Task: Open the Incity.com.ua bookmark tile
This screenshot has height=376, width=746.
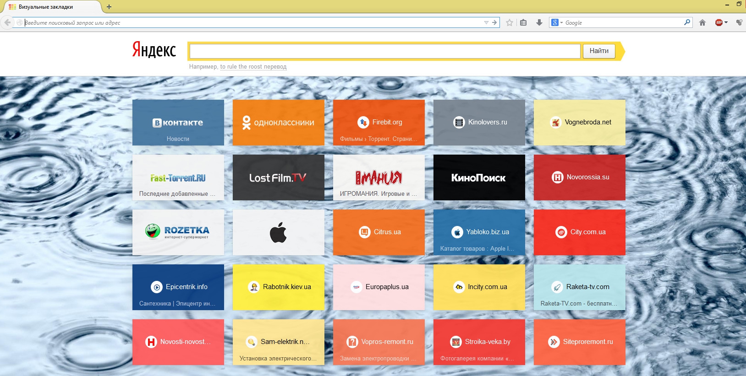Action: [479, 287]
